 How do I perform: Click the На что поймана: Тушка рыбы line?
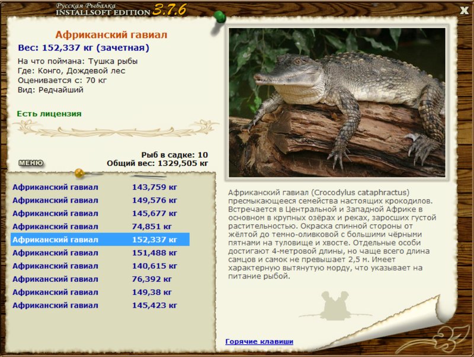(78, 61)
